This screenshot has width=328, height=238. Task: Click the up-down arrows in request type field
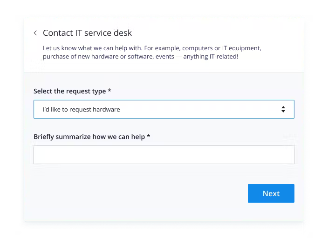click(283, 109)
